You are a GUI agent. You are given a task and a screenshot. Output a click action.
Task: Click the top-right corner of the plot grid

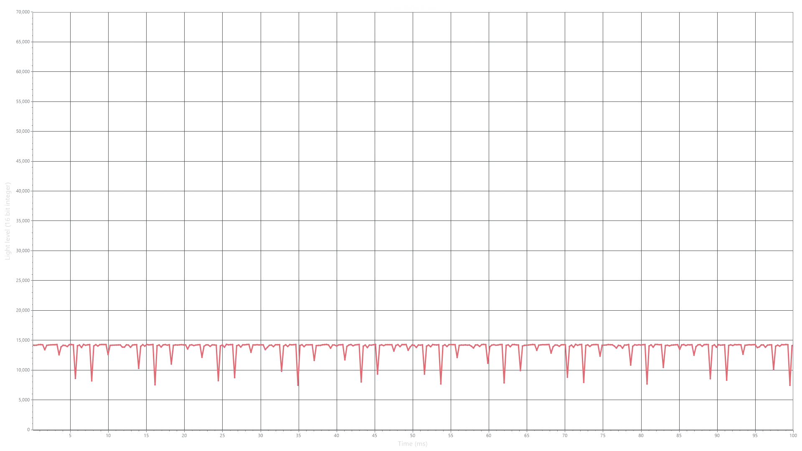(x=793, y=13)
